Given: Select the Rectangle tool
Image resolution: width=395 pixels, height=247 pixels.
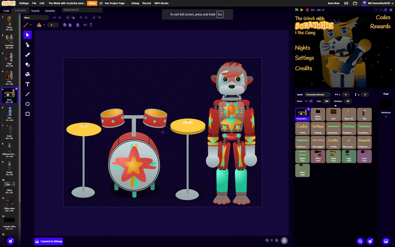Looking at the screenshot, I should click(x=28, y=114).
